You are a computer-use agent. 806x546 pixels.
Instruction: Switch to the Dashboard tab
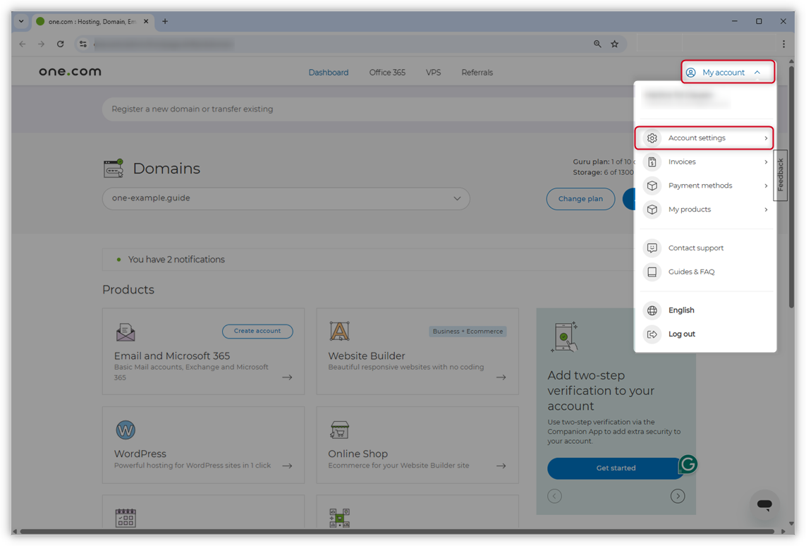tap(328, 72)
